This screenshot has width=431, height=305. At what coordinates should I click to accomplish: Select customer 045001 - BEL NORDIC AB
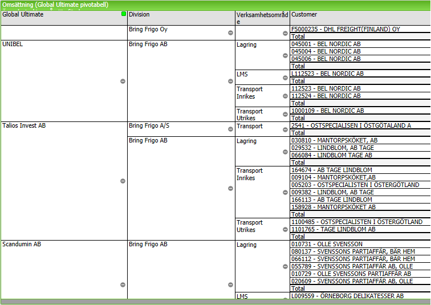coord(360,44)
